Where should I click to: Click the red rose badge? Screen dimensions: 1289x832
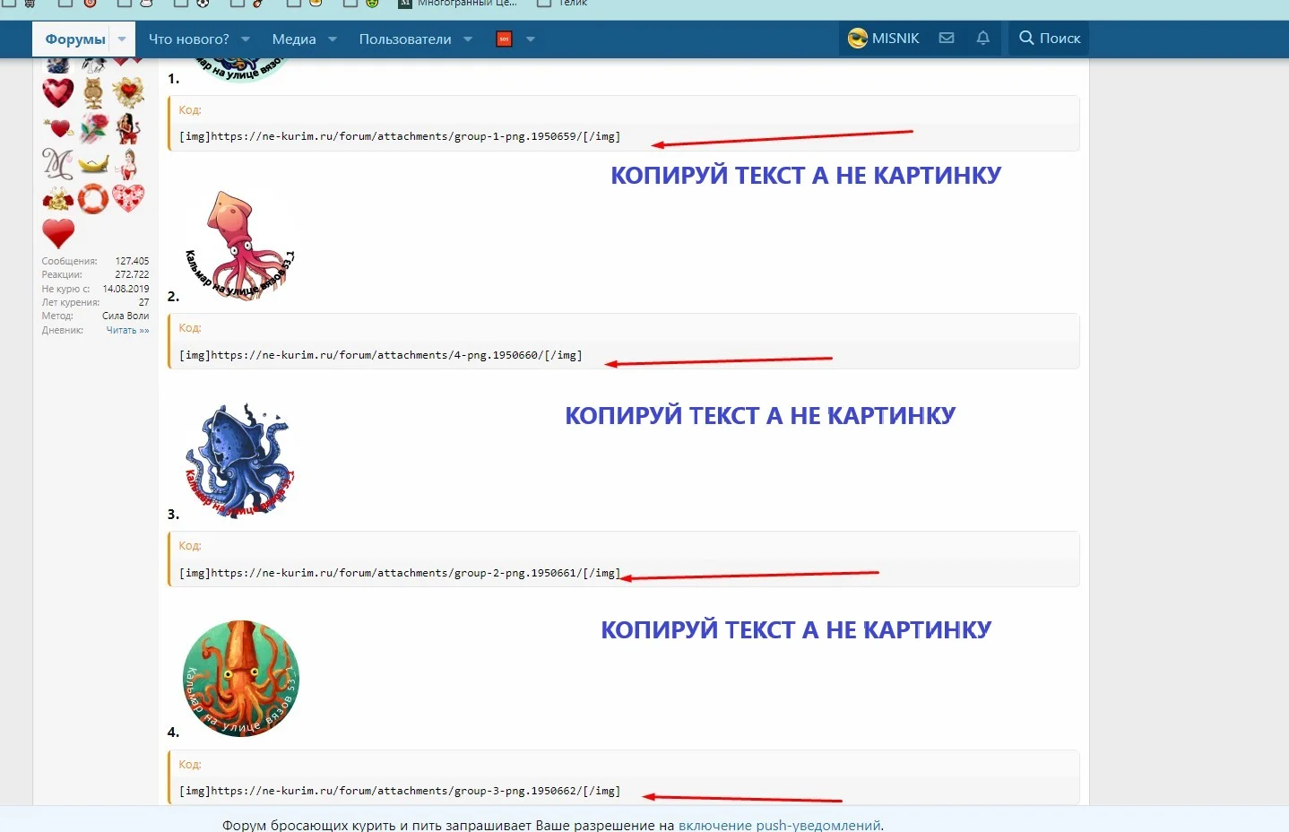pyautogui.click(x=93, y=128)
